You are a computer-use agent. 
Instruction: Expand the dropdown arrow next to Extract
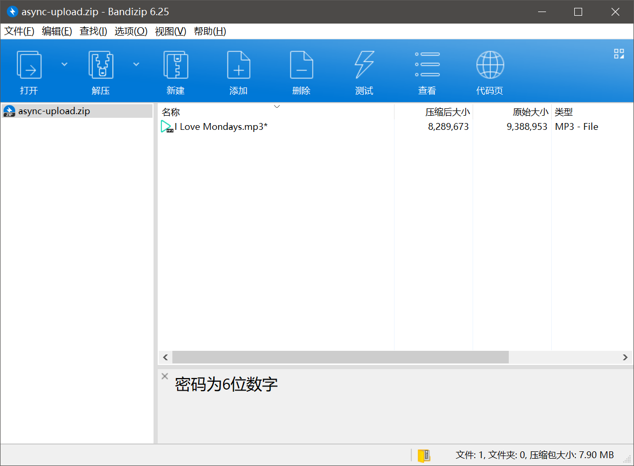point(136,64)
